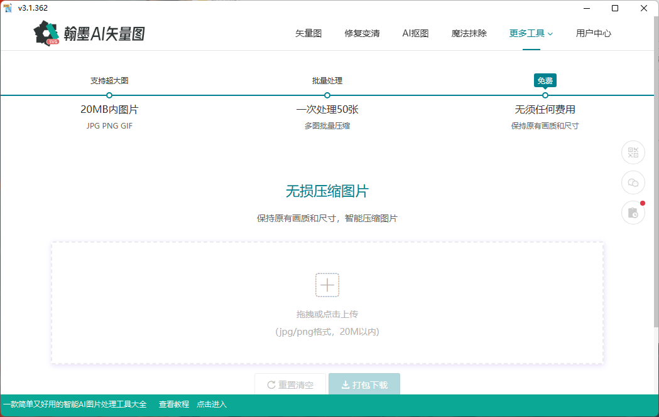Switch to 修复变清 tab
659x417 pixels.
362,34
